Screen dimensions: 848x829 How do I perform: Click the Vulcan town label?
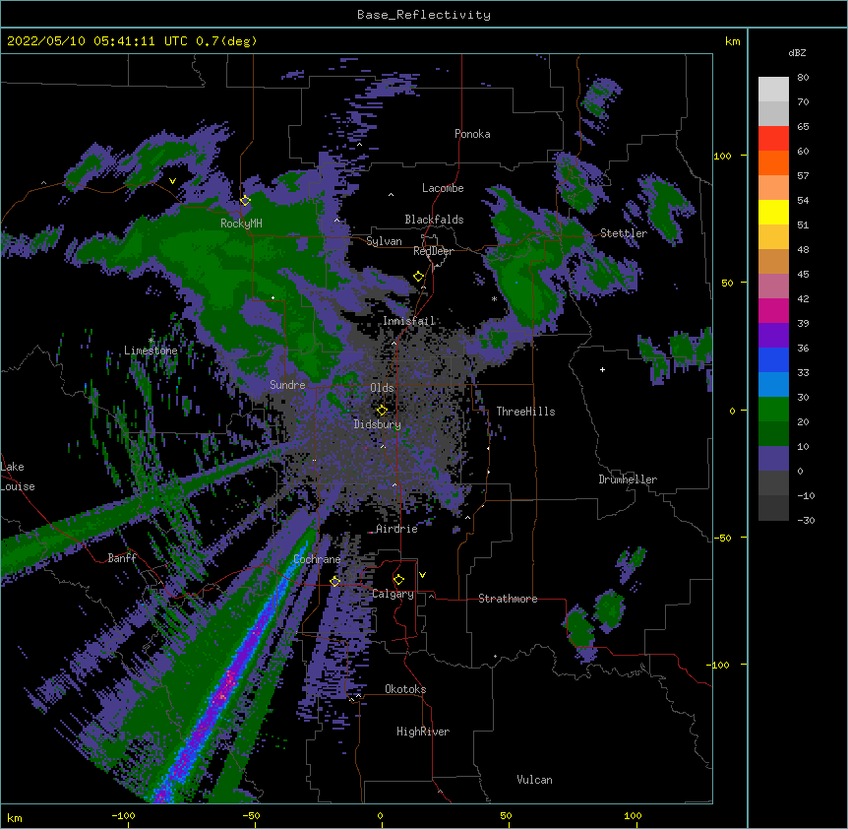pos(534,780)
